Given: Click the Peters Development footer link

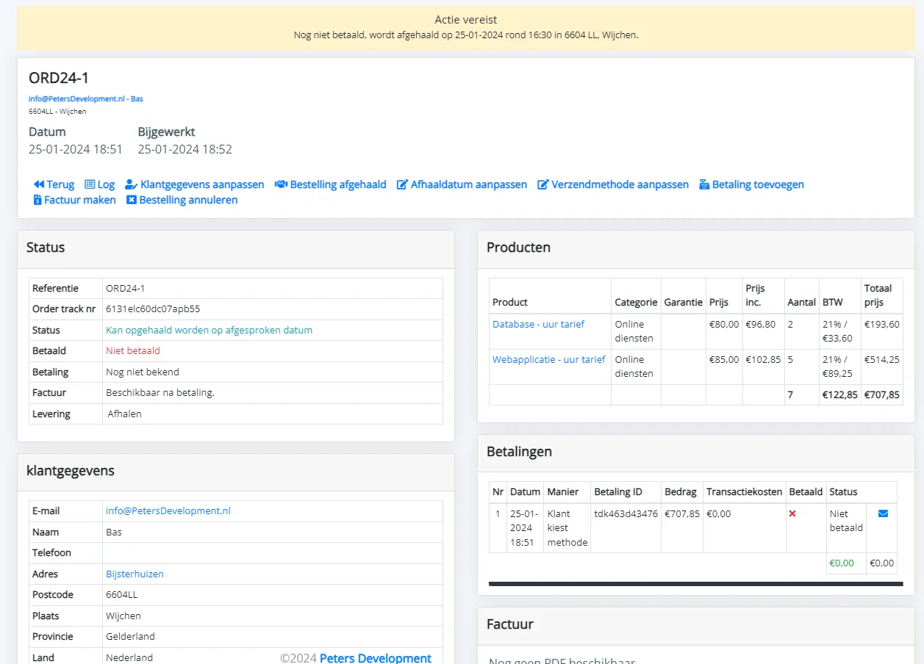Looking at the screenshot, I should pyautogui.click(x=375, y=657).
